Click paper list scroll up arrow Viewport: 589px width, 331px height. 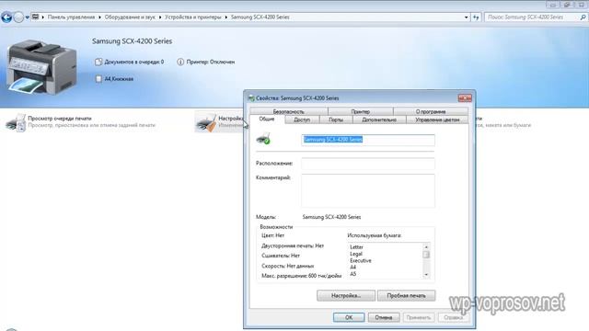[x=426, y=246]
